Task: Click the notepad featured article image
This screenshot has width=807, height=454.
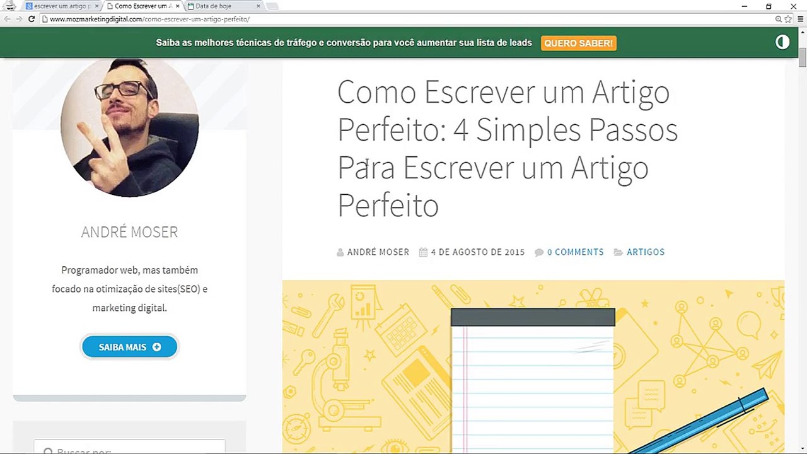Action: [533, 366]
